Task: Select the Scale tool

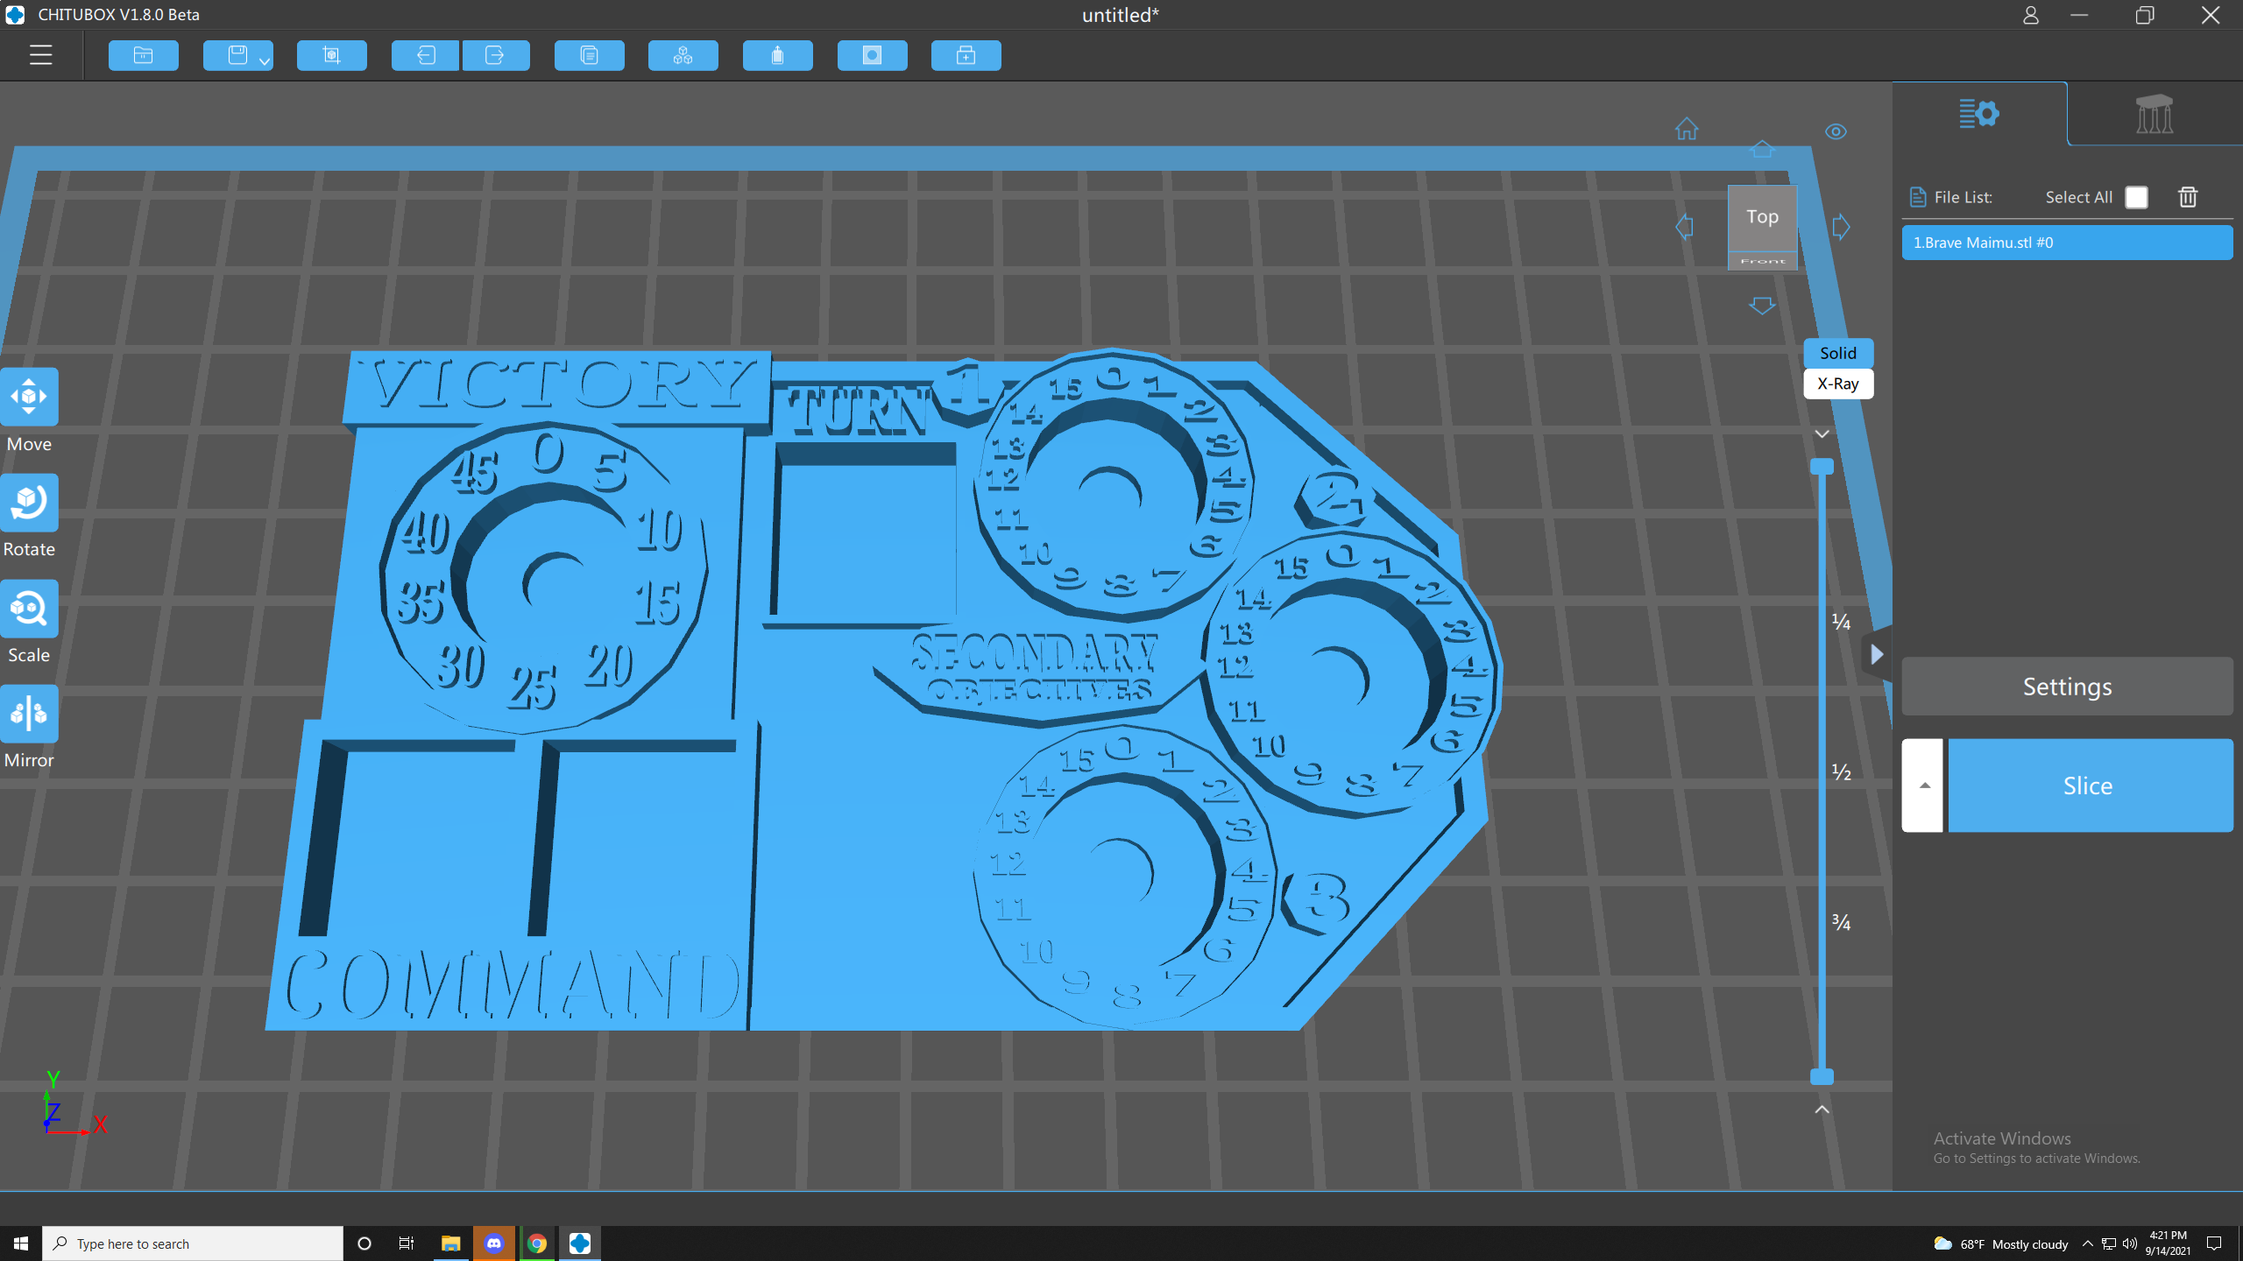Action: point(29,608)
